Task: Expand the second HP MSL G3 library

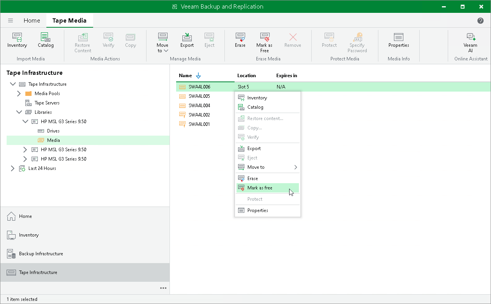Action: click(x=25, y=150)
